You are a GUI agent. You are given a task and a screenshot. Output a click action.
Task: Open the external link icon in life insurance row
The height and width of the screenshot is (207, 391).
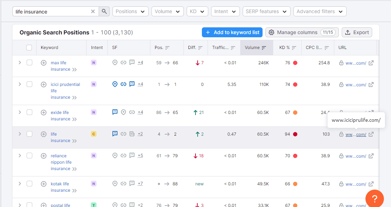371,134
